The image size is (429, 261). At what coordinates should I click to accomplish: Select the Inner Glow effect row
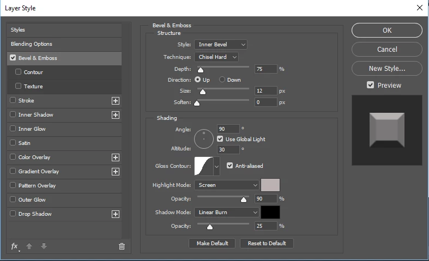coord(64,129)
